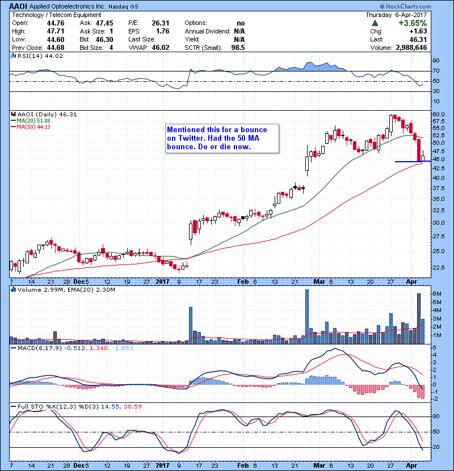This screenshot has height=471, width=454.
Task: Click the Volume panel bar icon
Action: 13,289
